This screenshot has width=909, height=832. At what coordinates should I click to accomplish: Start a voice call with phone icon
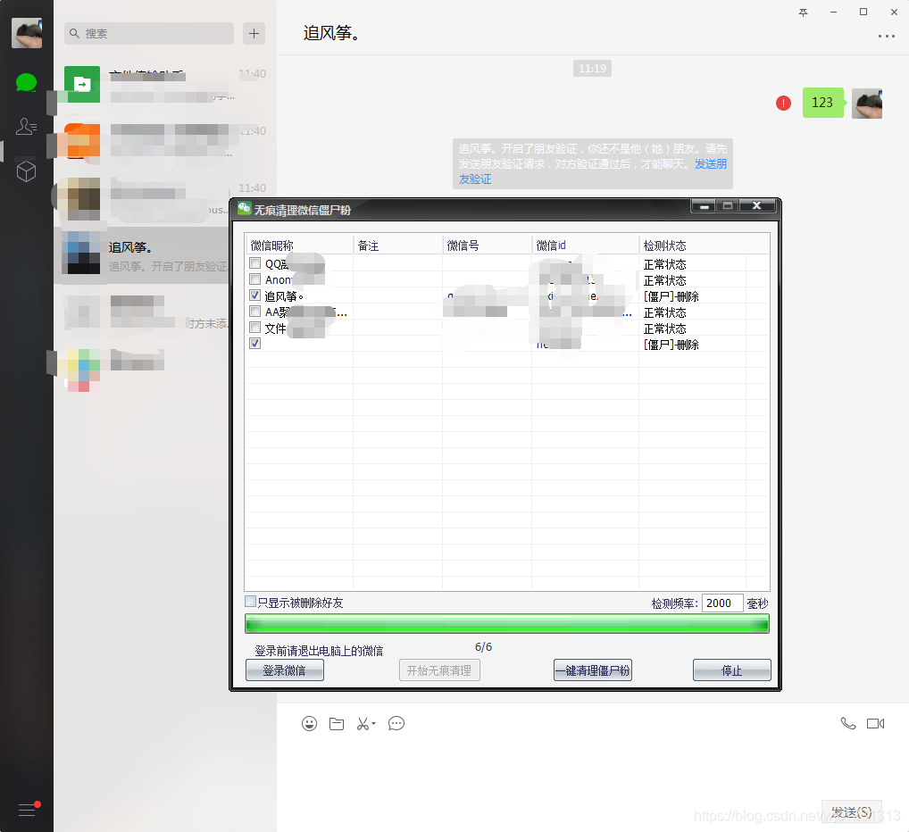coord(848,723)
